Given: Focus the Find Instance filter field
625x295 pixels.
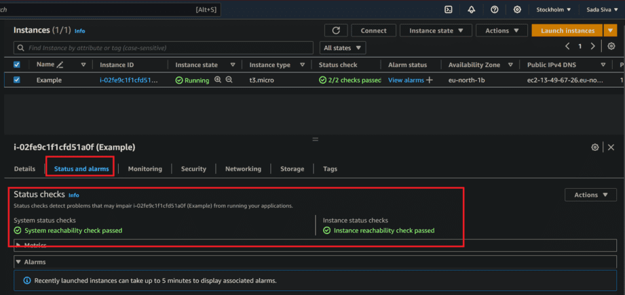Looking at the screenshot, I should (164, 48).
